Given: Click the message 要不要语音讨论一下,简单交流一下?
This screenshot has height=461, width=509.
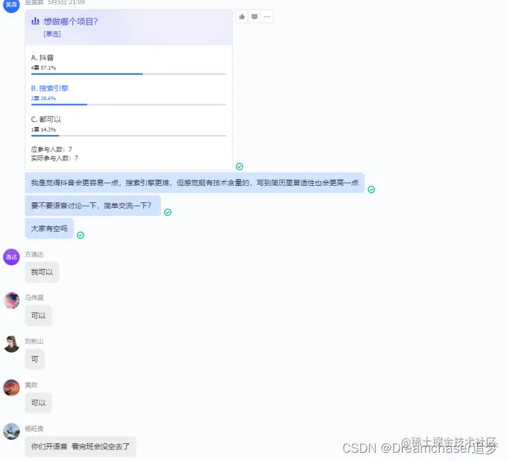Looking at the screenshot, I should coord(93,206).
